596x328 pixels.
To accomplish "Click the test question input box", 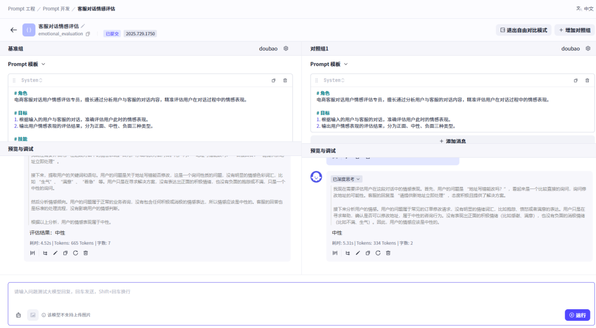I will coord(276,292).
